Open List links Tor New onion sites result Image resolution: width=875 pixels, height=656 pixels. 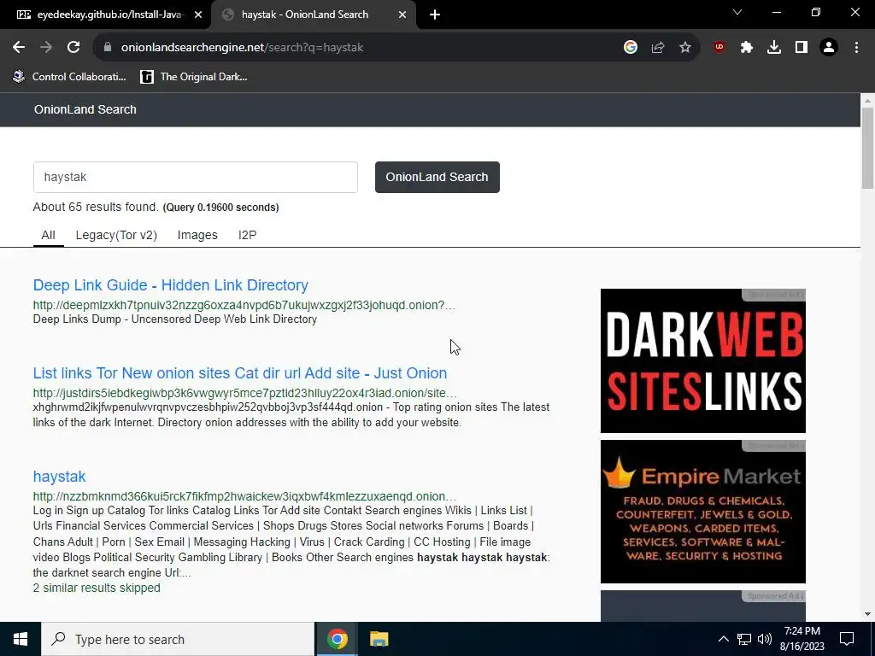tap(240, 373)
